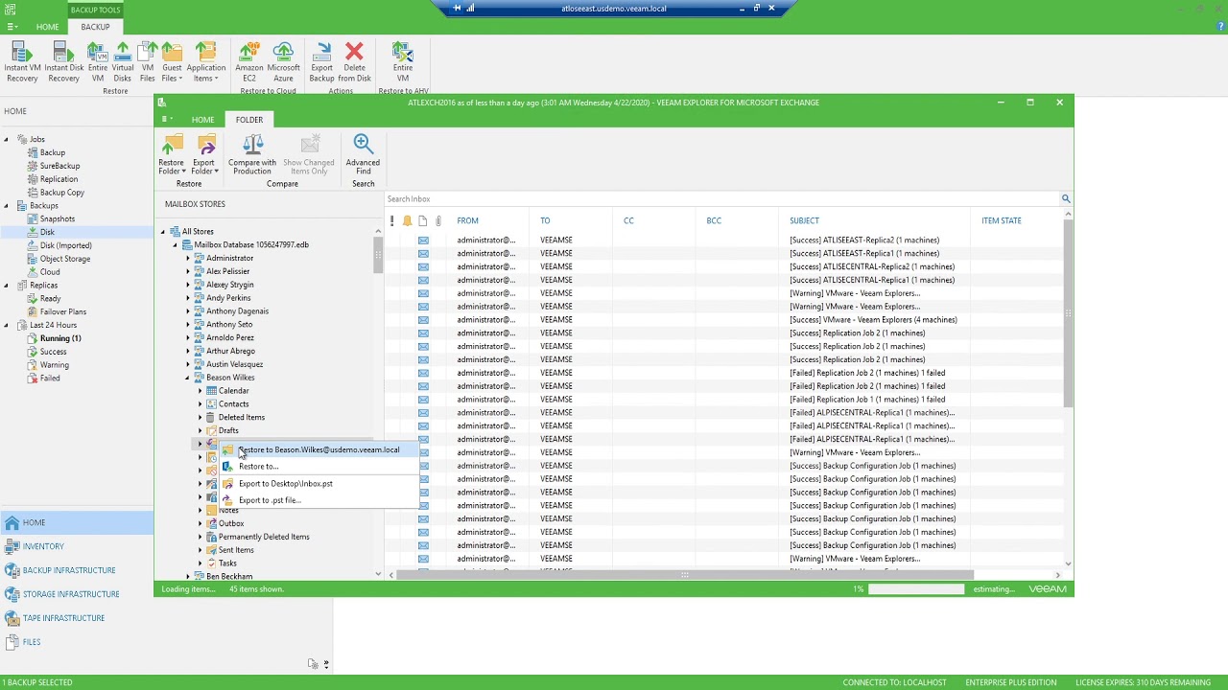Open the Guest Files ribbon button
Image resolution: width=1228 pixels, height=690 pixels.
172,62
